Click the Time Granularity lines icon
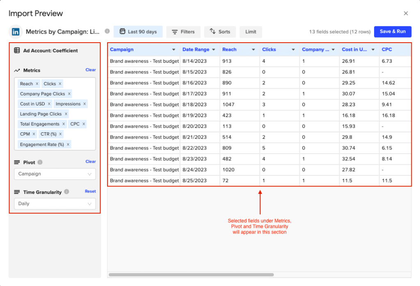 (17, 192)
